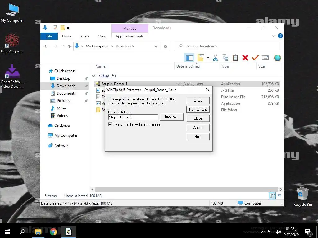Open the blue Help question mark icon
318x238 pixels.
280,36
